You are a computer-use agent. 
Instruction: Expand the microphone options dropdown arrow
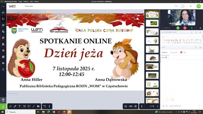tap(188, 28)
